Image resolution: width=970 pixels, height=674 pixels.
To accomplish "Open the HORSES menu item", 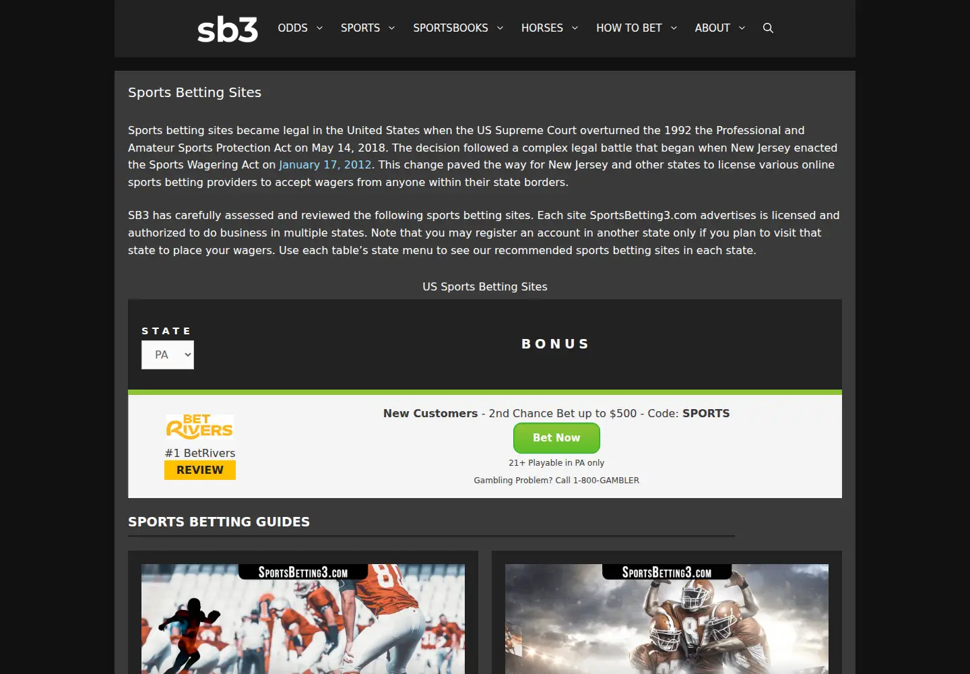I will pyautogui.click(x=542, y=28).
